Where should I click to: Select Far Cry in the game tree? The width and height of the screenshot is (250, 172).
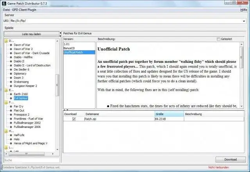click(x=18, y=106)
